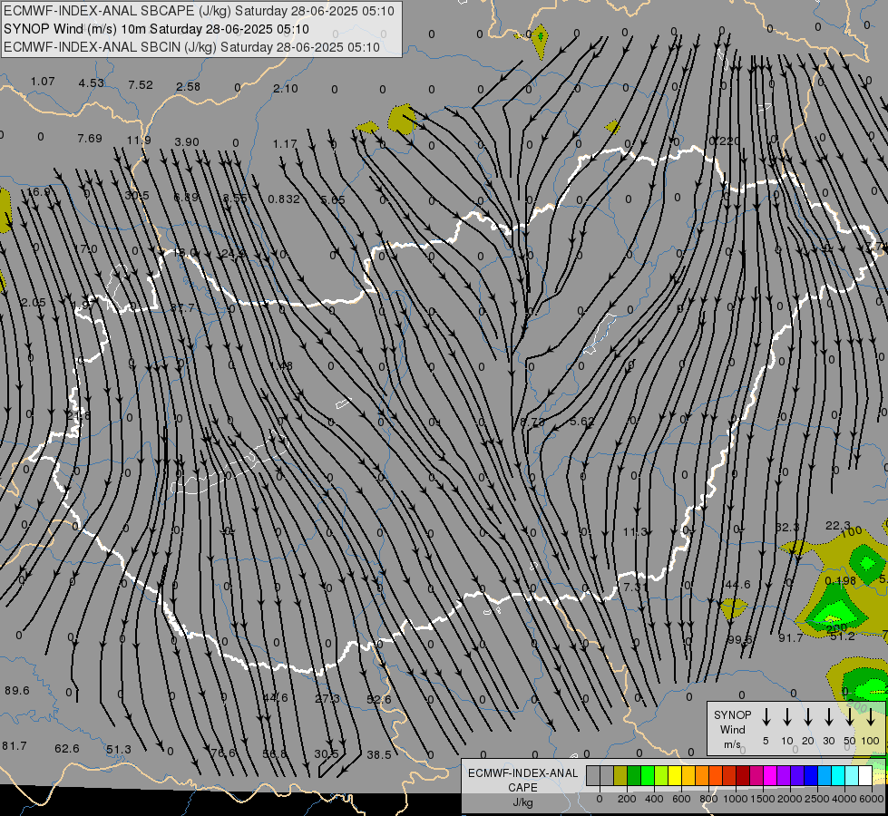Click the 800 tick label on colorbar
888x816 pixels.
tap(708, 799)
